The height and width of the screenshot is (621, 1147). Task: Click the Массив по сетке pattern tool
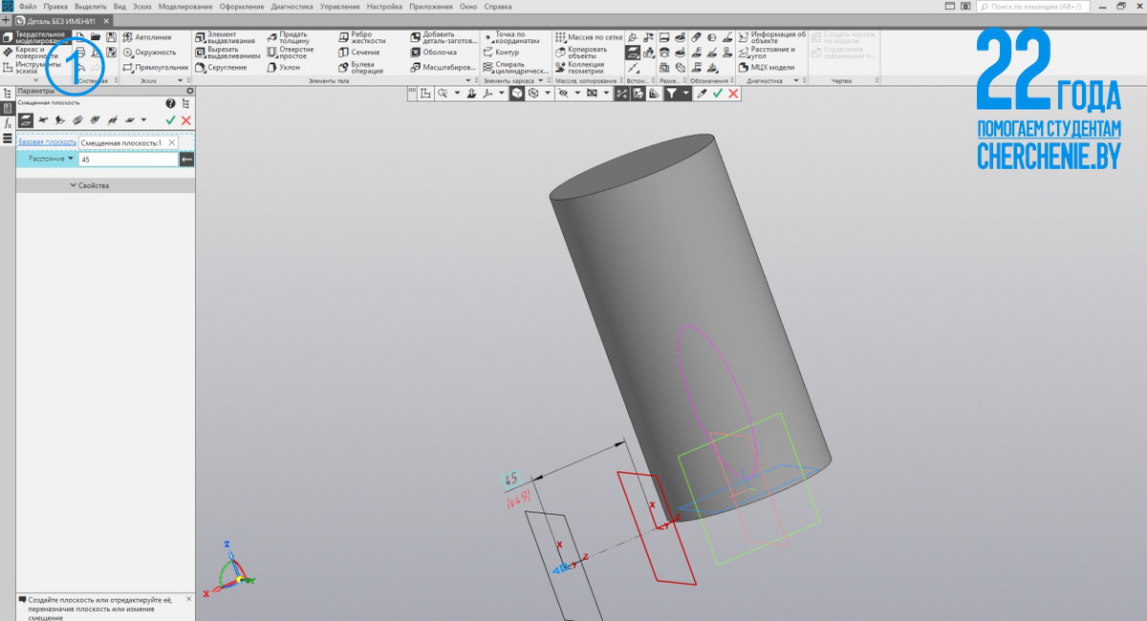588,37
